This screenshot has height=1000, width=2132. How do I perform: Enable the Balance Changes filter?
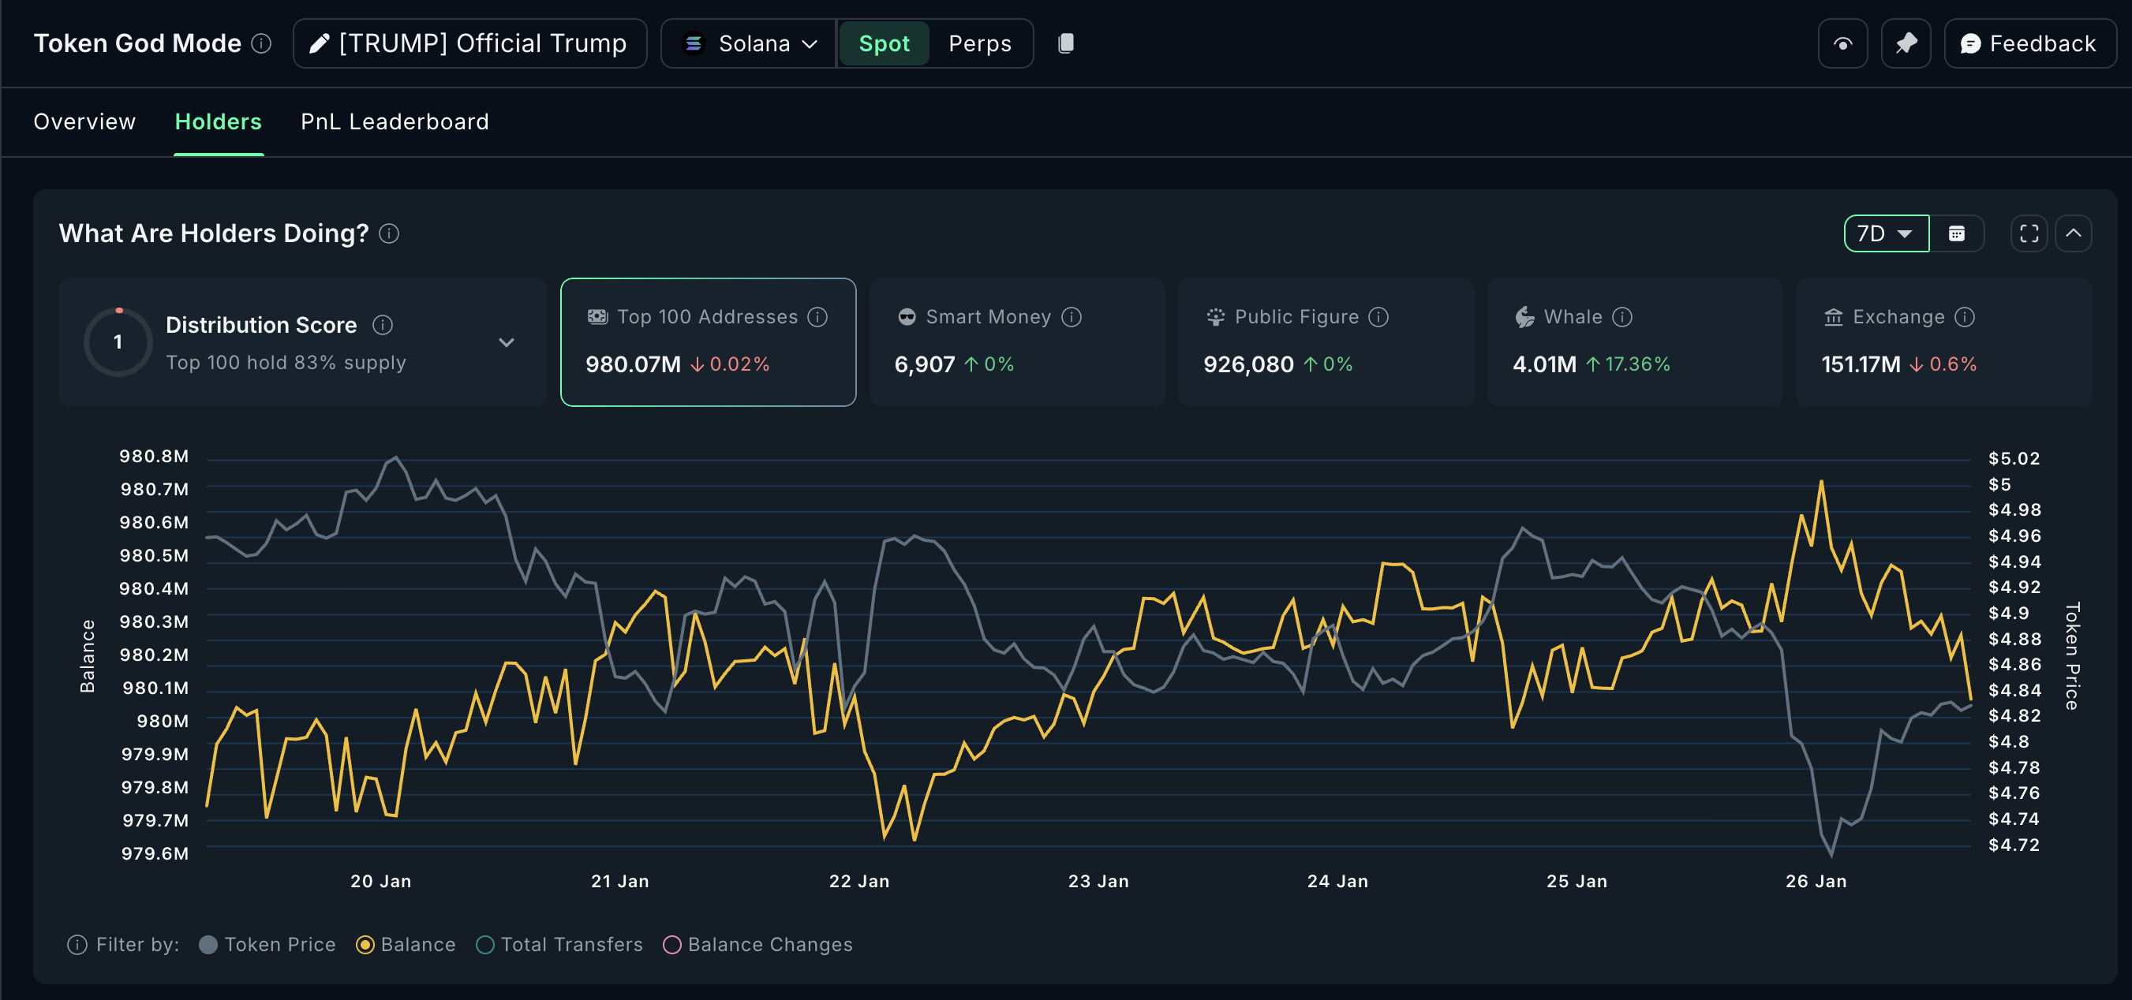(672, 945)
